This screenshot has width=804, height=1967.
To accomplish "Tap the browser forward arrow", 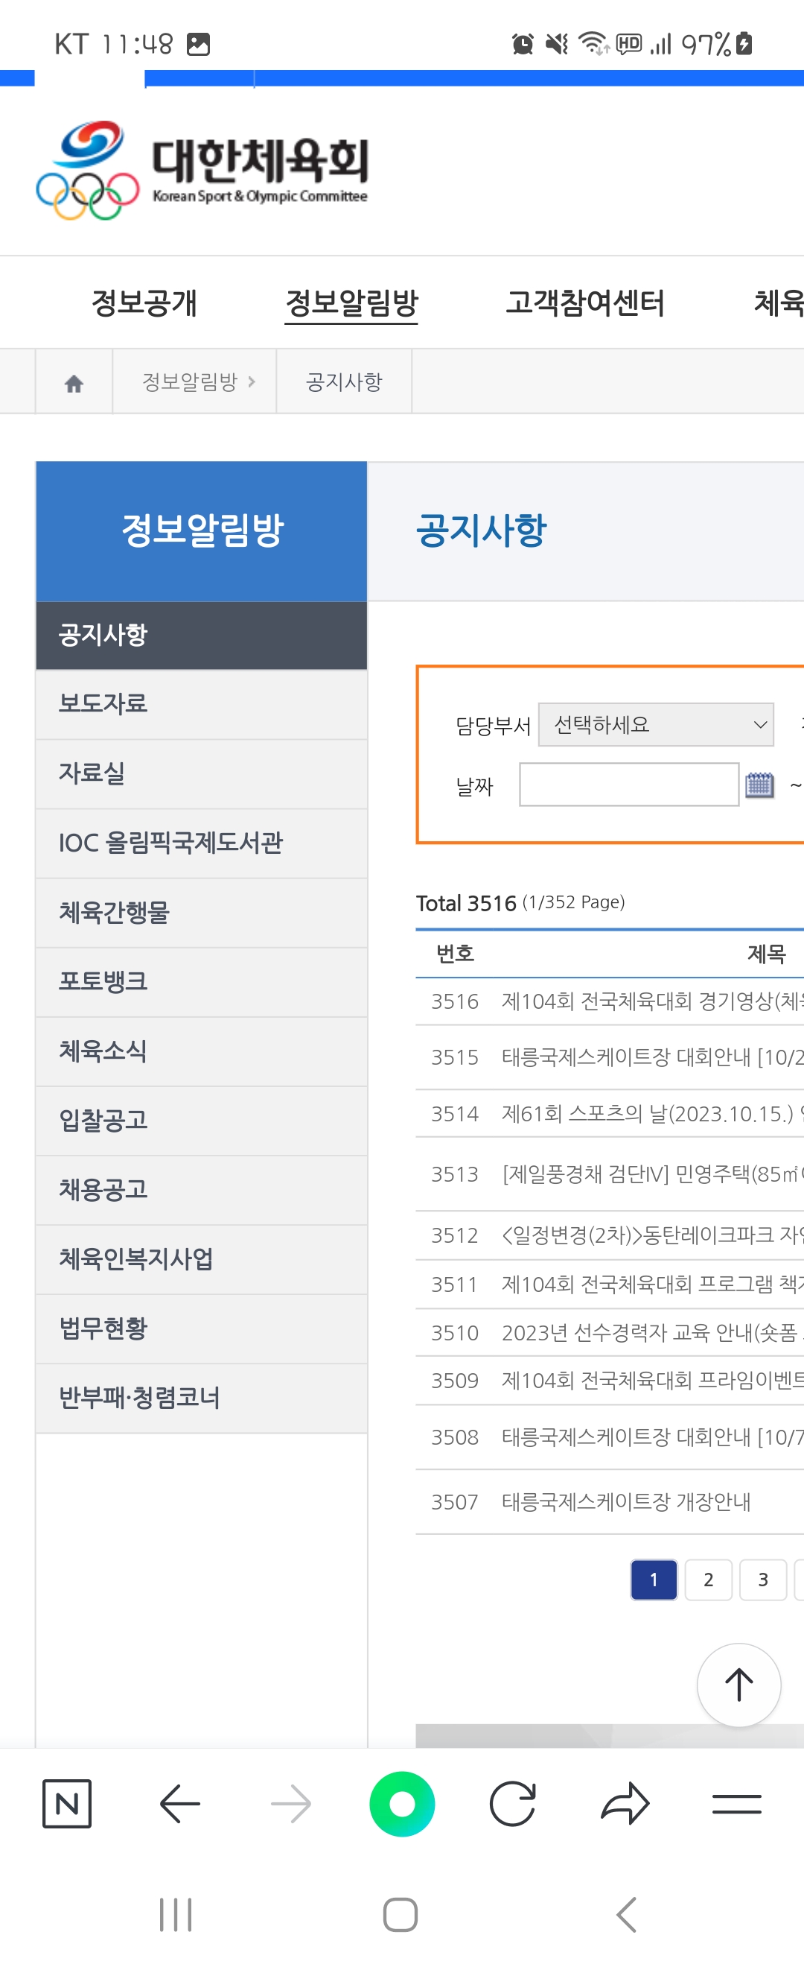I will click(290, 1804).
